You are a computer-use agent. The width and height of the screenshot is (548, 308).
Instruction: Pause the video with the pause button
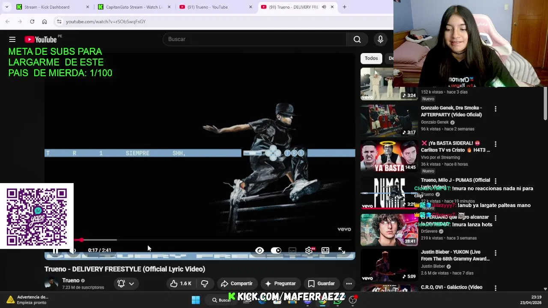pos(55,250)
